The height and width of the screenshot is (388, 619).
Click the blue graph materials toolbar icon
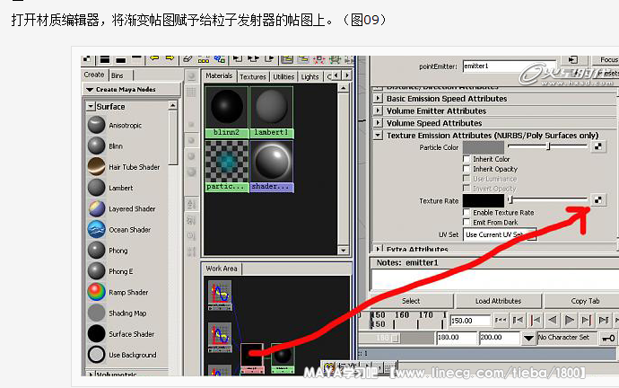[220, 59]
